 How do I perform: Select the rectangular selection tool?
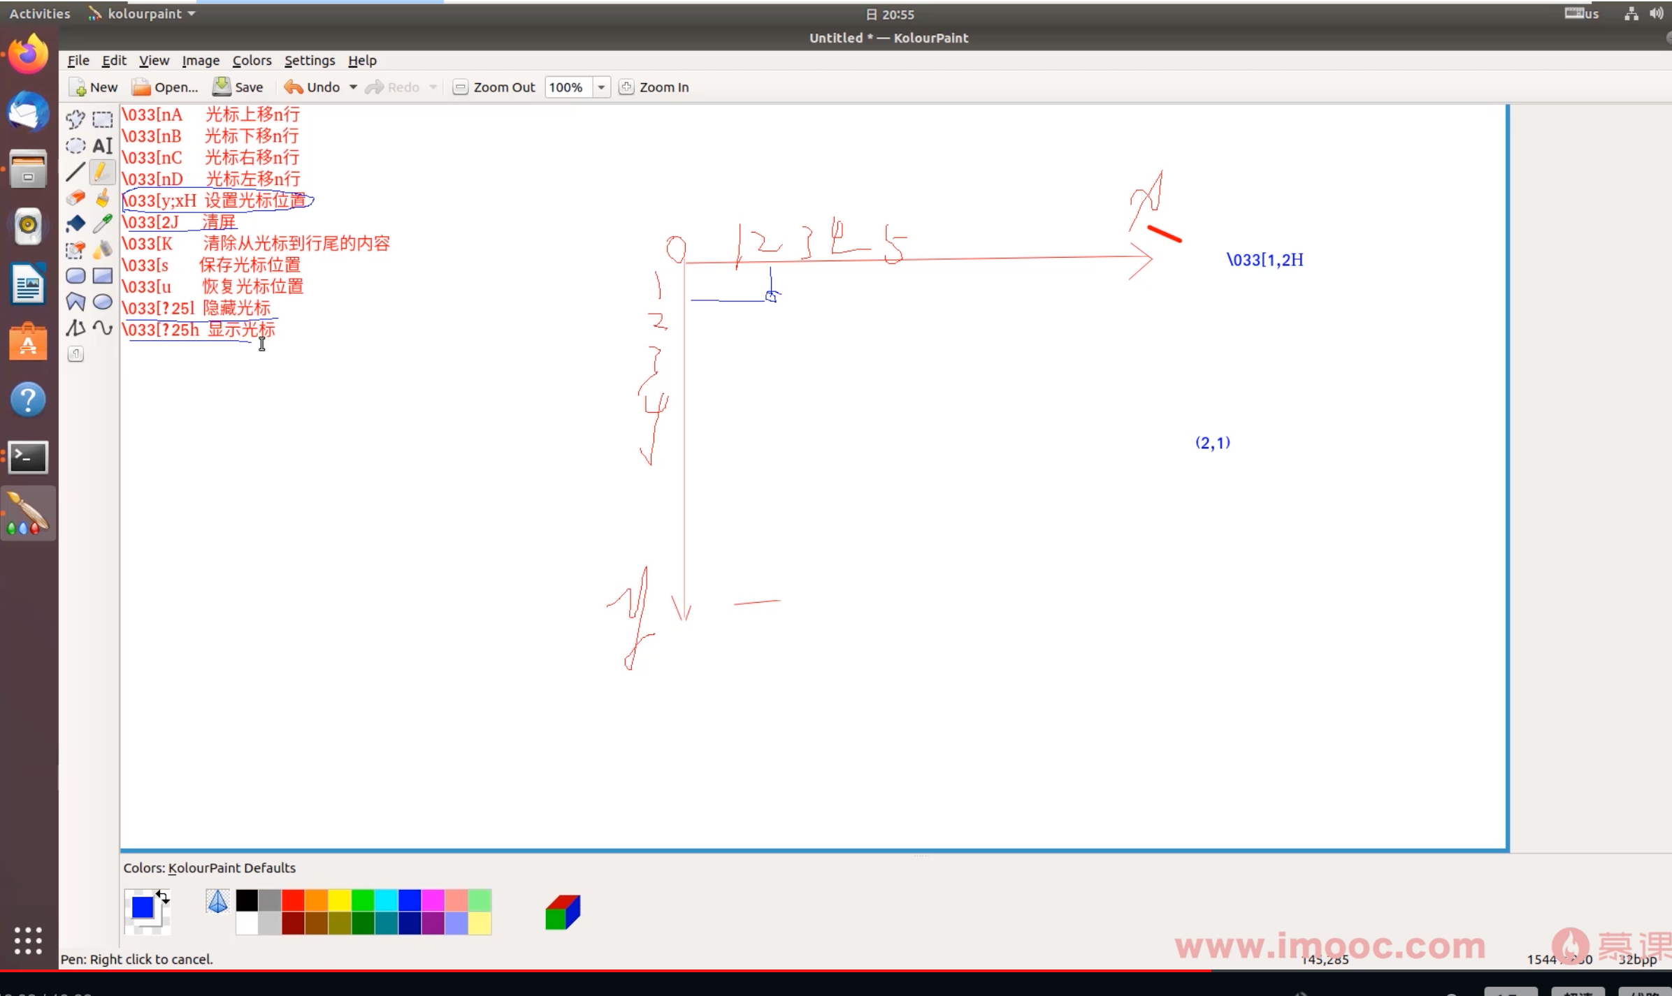click(103, 119)
